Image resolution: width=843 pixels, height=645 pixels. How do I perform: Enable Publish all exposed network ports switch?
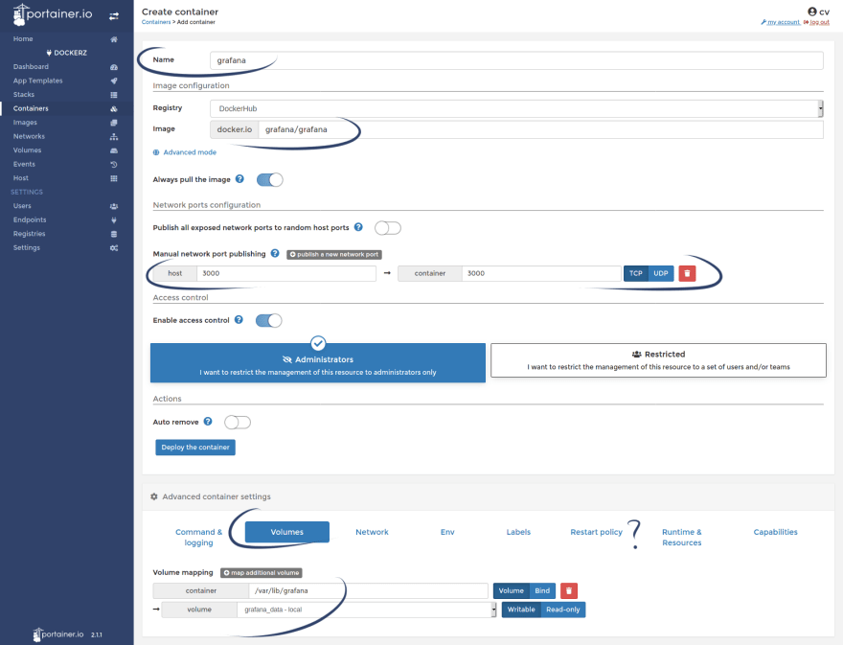(388, 228)
